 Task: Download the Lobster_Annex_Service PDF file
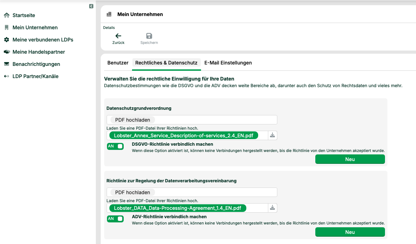click(x=272, y=135)
